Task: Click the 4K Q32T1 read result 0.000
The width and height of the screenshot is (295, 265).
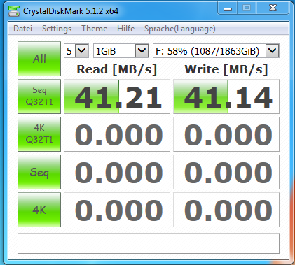Action: pyautogui.click(x=117, y=134)
